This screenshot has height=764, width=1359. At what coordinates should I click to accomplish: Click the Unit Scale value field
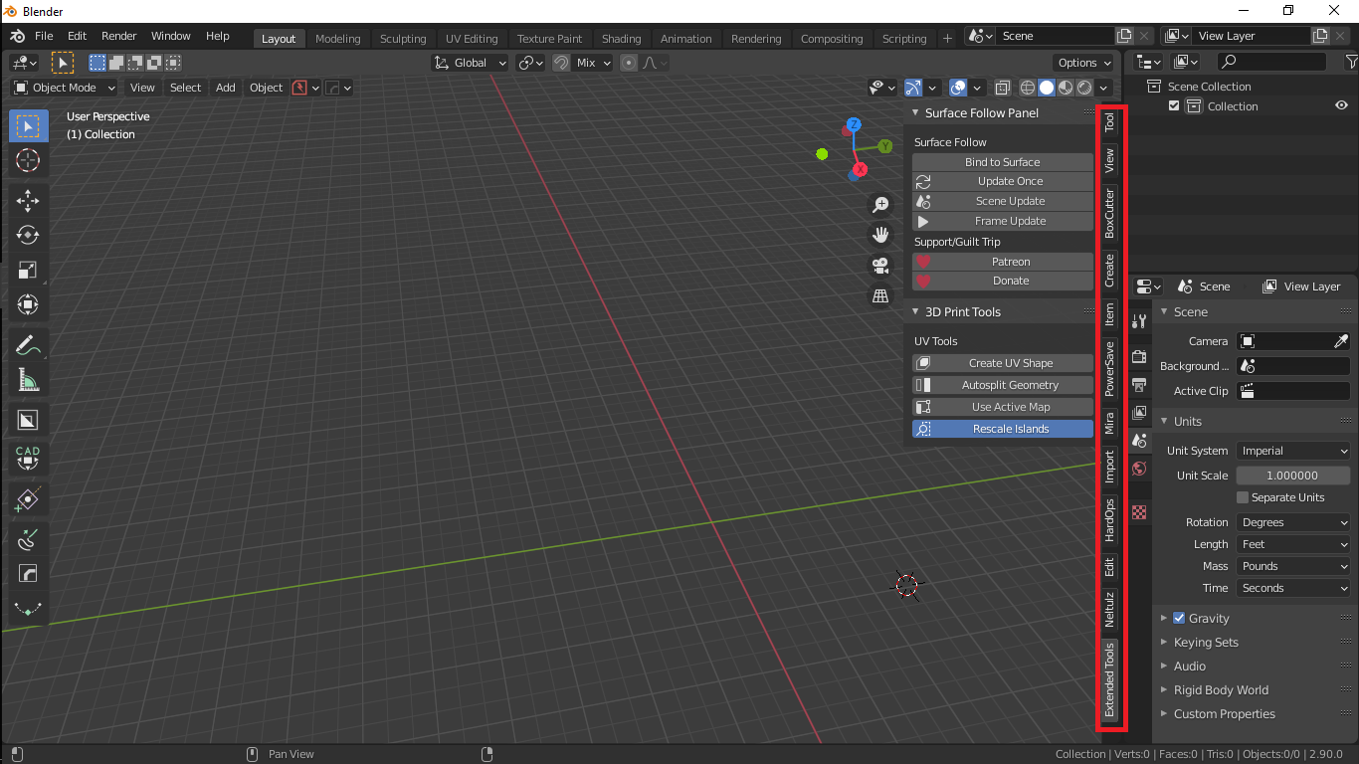[1293, 476]
